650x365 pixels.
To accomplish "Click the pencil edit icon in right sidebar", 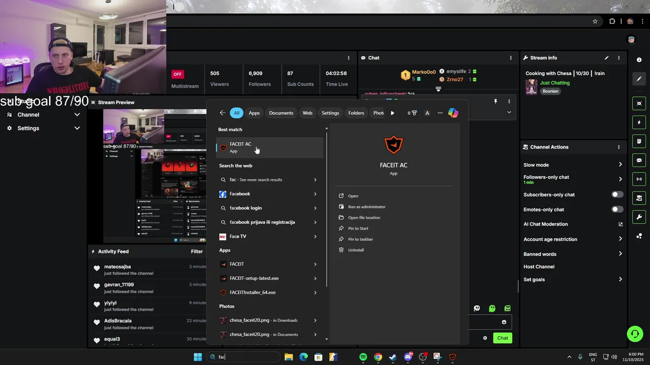I will 639,79.
